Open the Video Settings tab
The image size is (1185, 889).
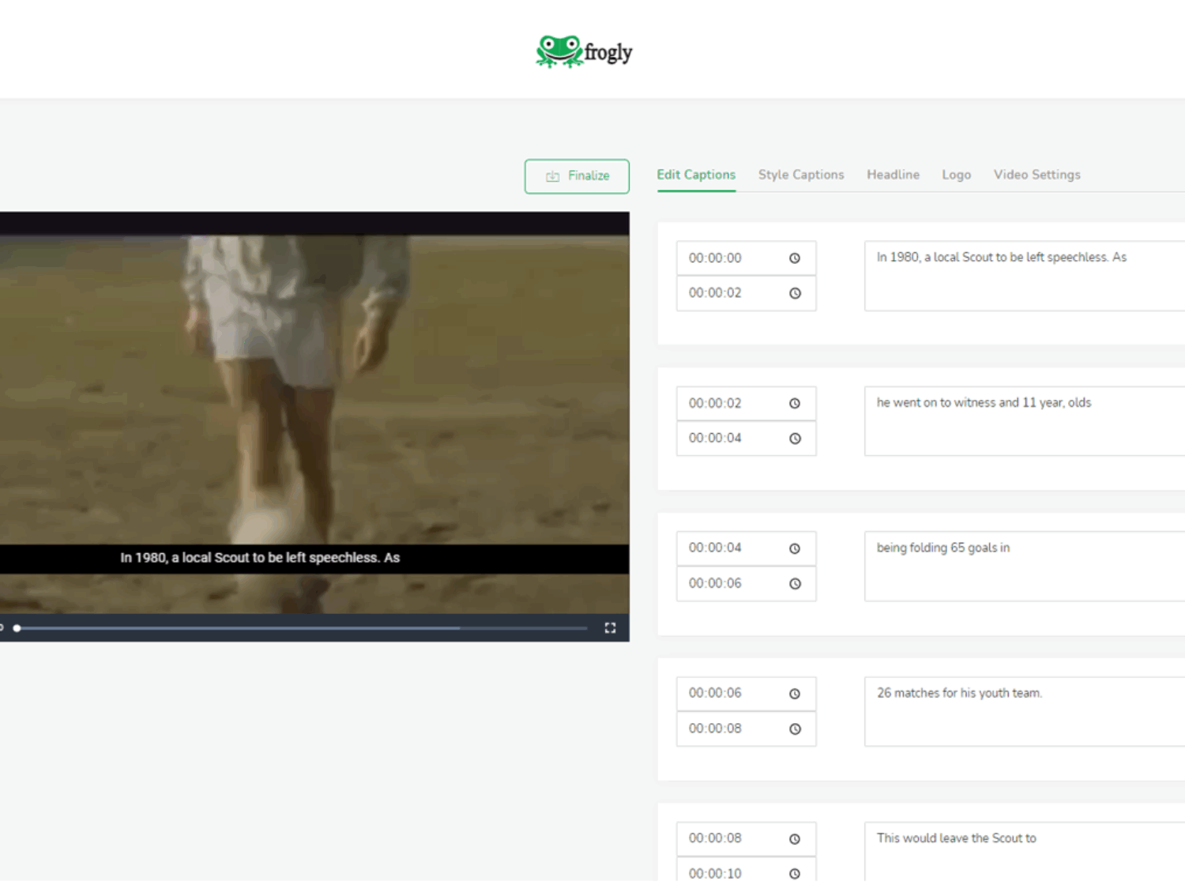coord(1036,175)
